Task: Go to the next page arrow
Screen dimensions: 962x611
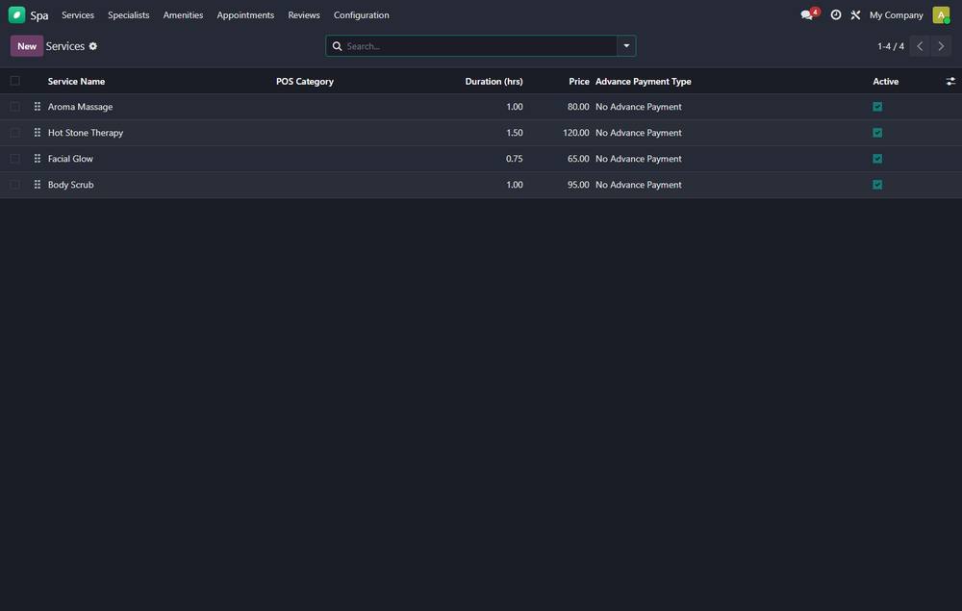Action: click(x=941, y=46)
